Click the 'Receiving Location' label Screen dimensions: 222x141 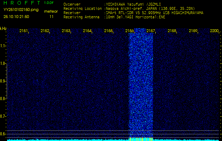click(x=83, y=8)
